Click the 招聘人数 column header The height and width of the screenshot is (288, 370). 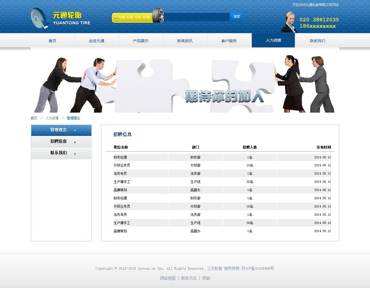[x=250, y=147]
